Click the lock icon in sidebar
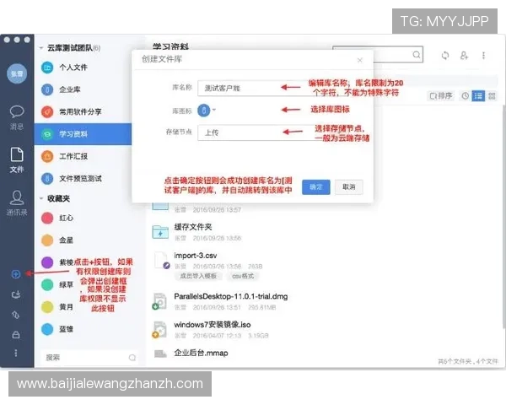Viewport: 506px width, 405px height. (16, 335)
